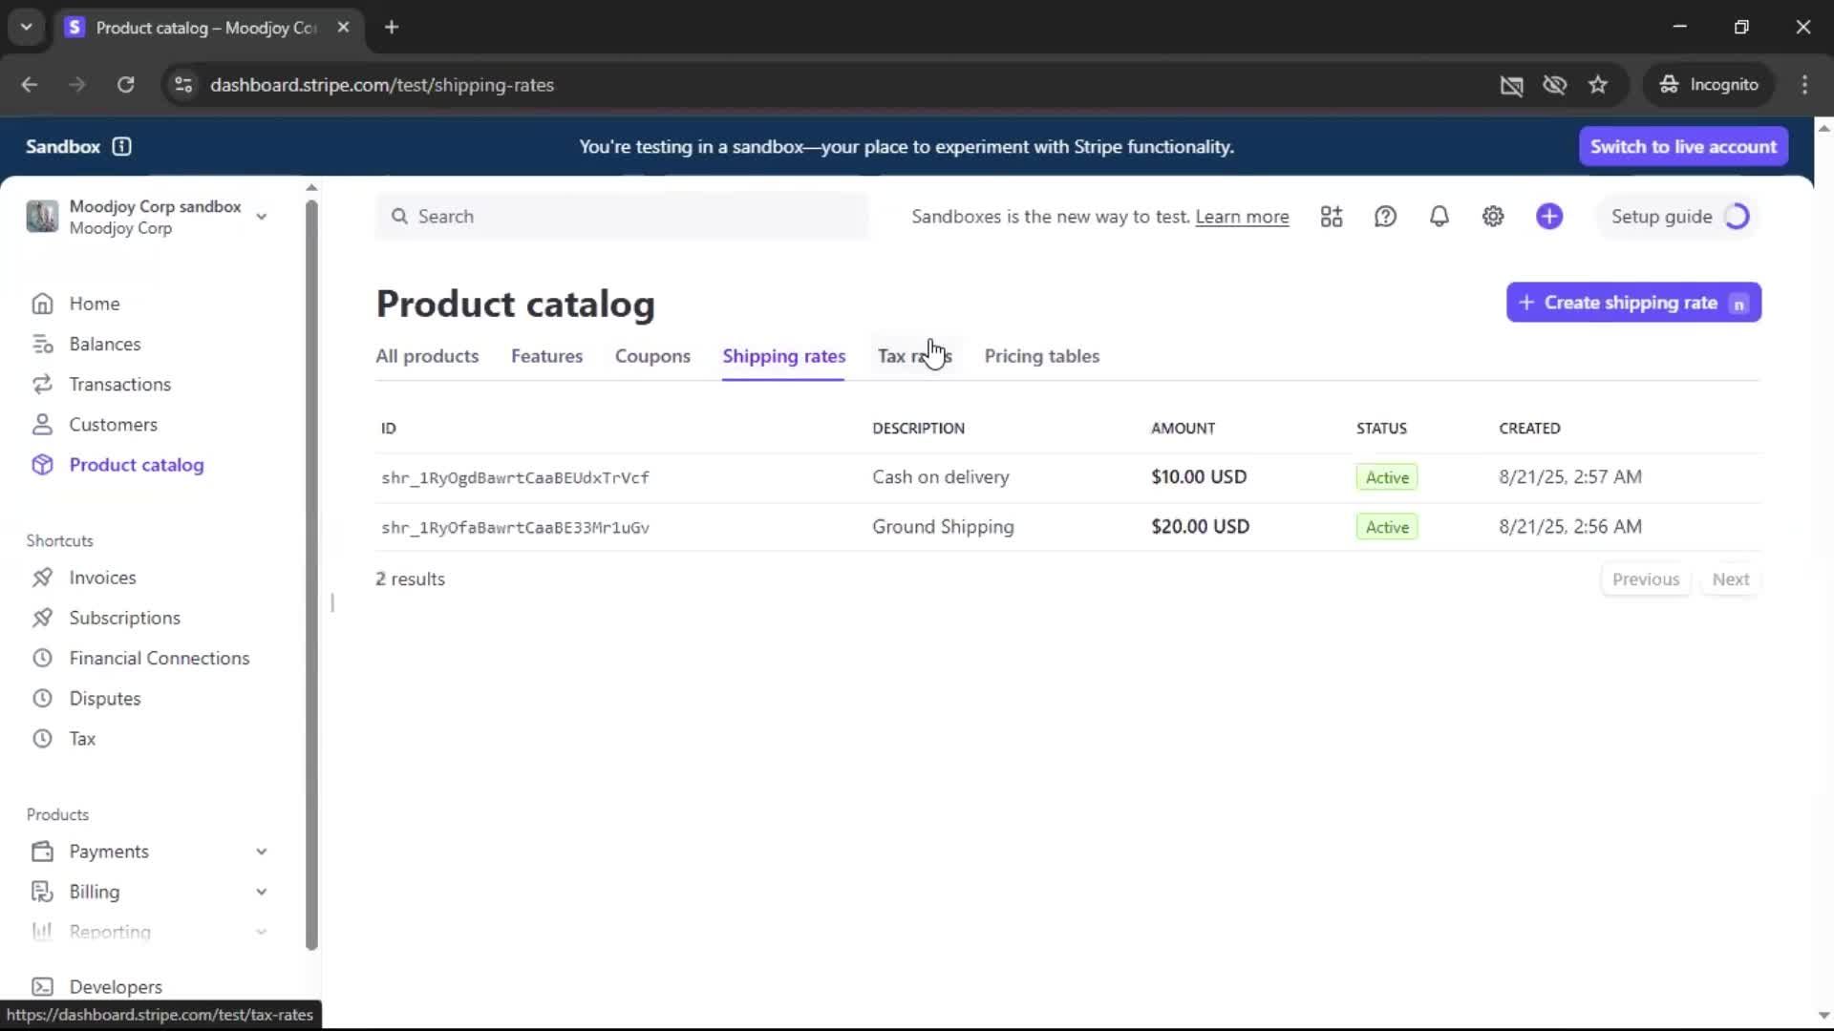The image size is (1834, 1031).
Task: Click the help question mark icon
Action: pos(1385,217)
